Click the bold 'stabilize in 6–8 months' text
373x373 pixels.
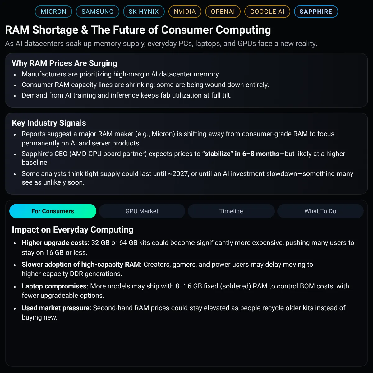241,154
